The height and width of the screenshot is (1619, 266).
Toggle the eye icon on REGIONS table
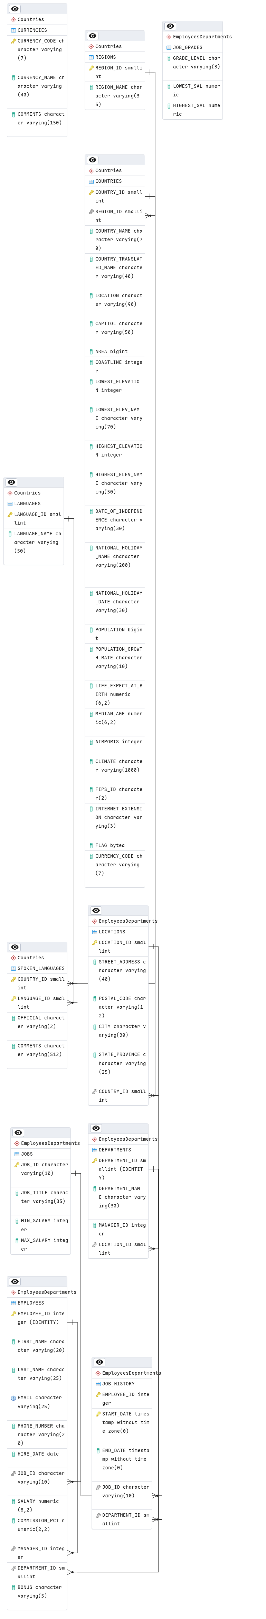point(93,36)
